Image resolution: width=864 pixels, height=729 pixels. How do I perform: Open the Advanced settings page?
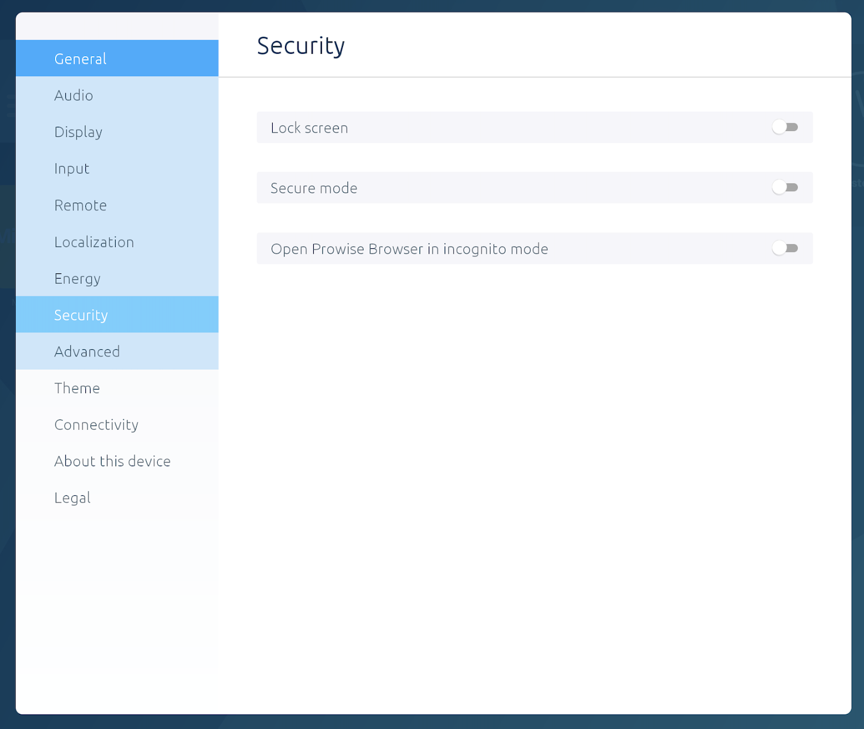click(87, 352)
